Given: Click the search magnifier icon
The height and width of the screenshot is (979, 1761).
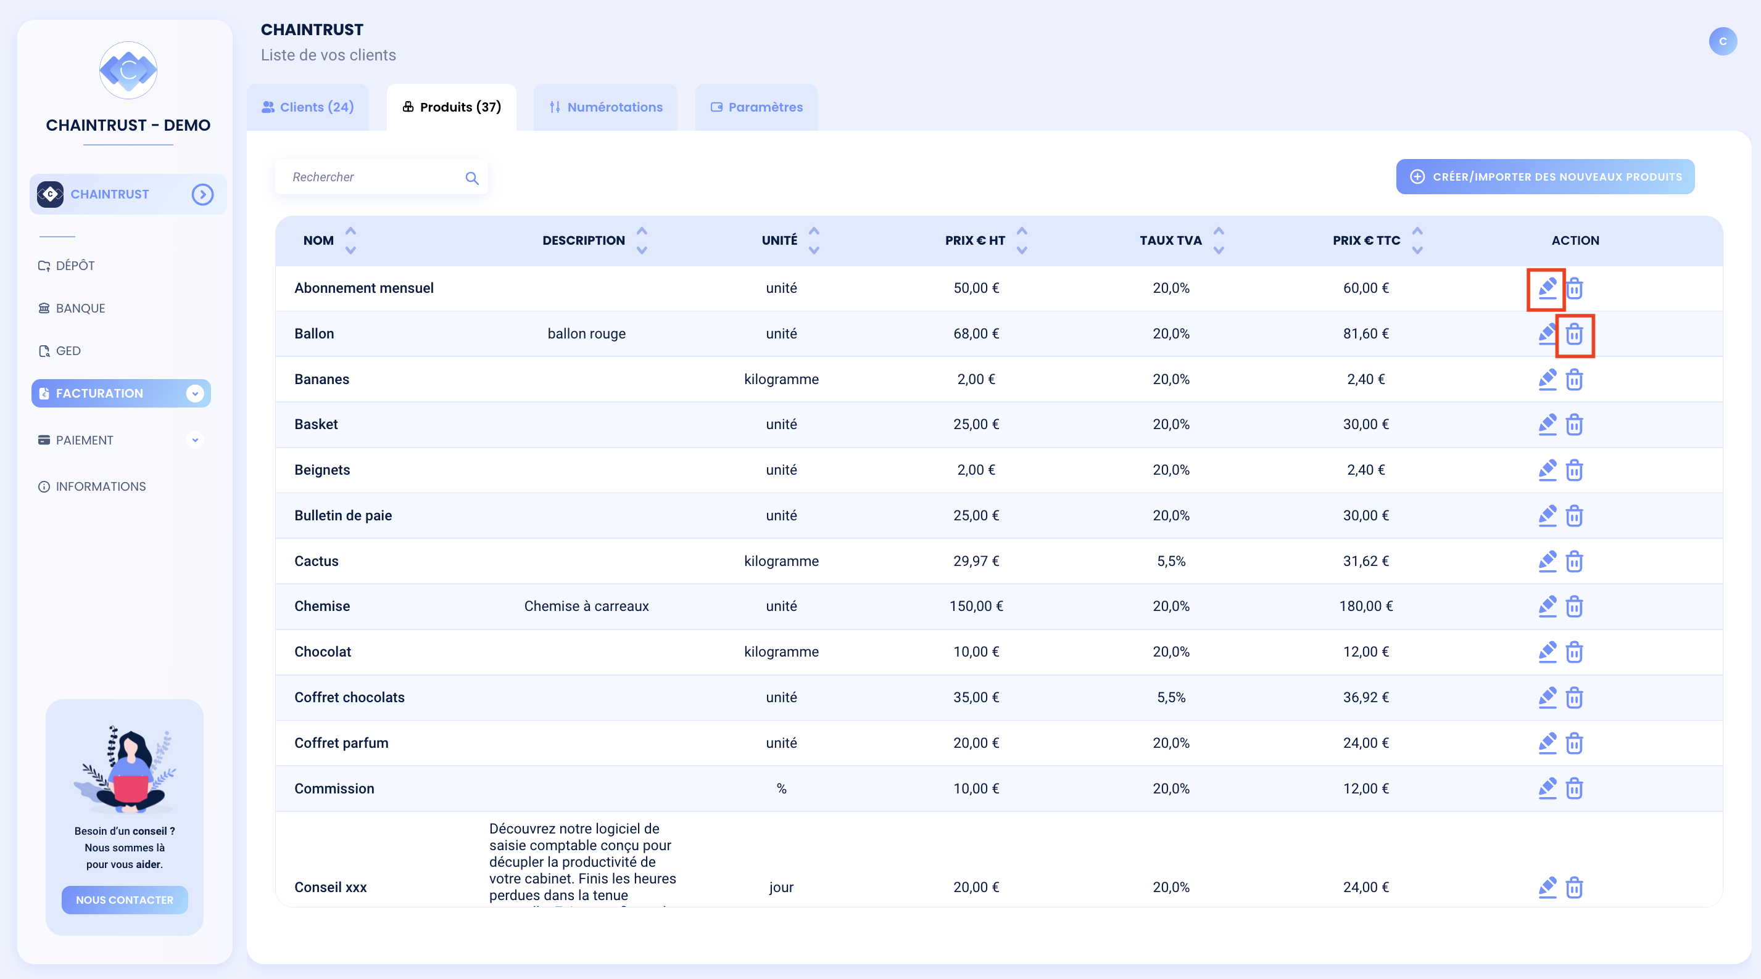Looking at the screenshot, I should point(471,178).
